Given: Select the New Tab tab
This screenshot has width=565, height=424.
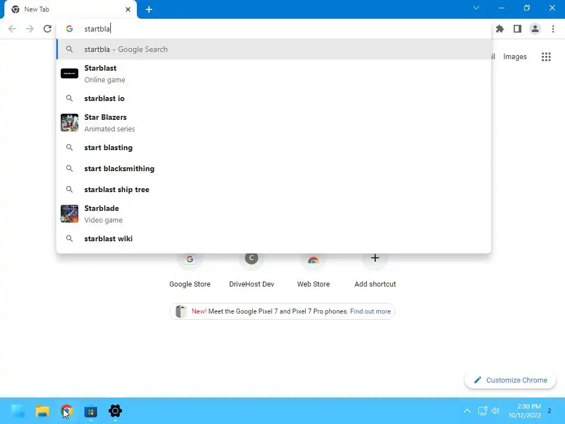Looking at the screenshot, I should pos(70,9).
